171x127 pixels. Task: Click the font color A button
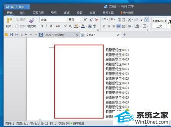pyautogui.click(x=83, y=26)
